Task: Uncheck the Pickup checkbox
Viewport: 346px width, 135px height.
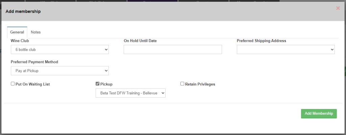Action: (98, 84)
